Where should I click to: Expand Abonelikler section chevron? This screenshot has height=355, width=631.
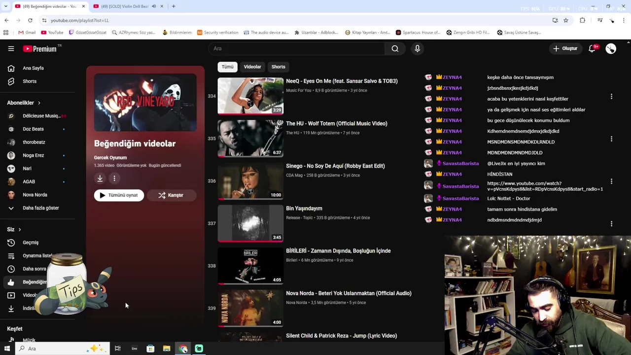tap(39, 103)
